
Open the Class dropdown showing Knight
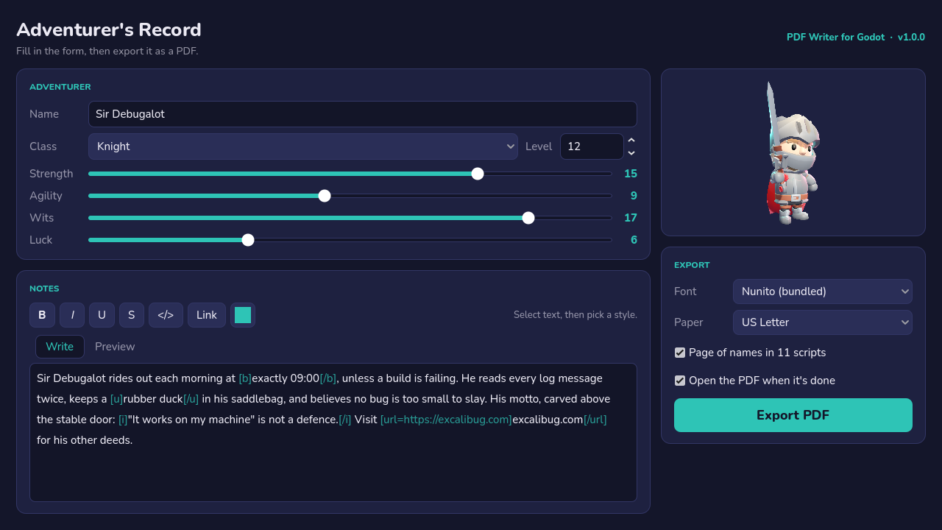tap(303, 146)
